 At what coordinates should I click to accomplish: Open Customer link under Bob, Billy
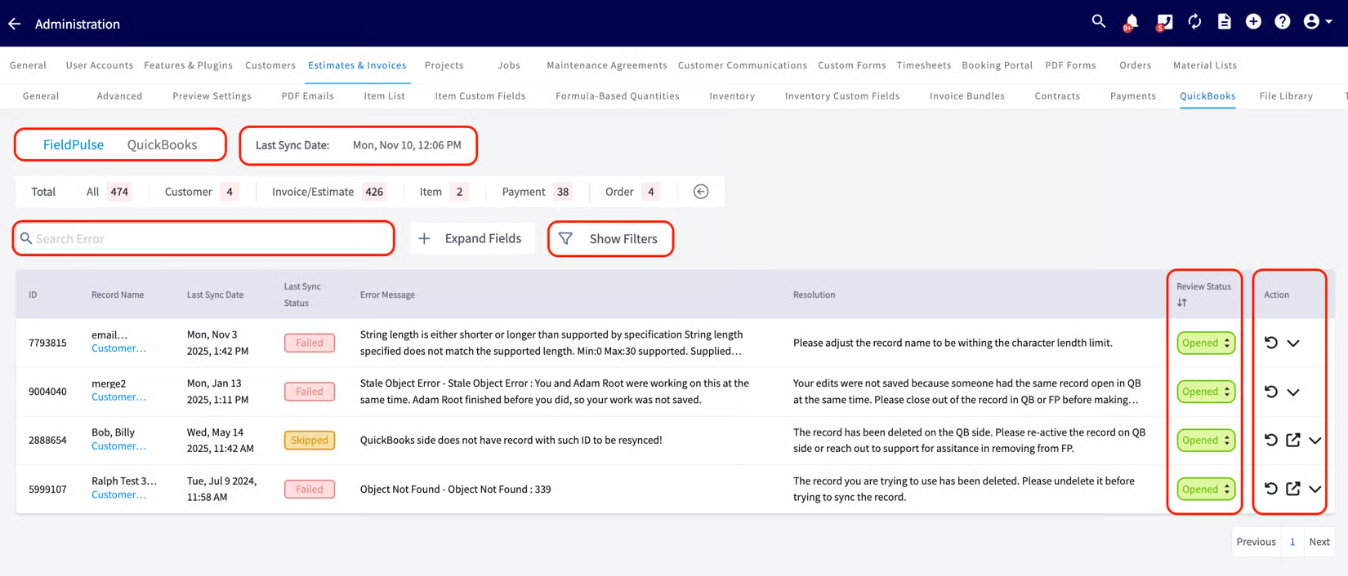point(118,446)
